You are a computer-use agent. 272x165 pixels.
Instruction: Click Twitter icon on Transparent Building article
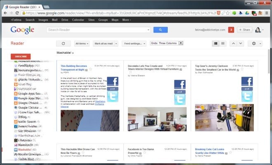click(x=113, y=97)
